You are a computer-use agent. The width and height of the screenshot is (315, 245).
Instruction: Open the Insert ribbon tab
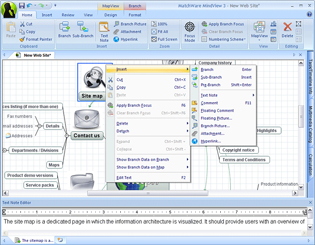click(x=47, y=15)
